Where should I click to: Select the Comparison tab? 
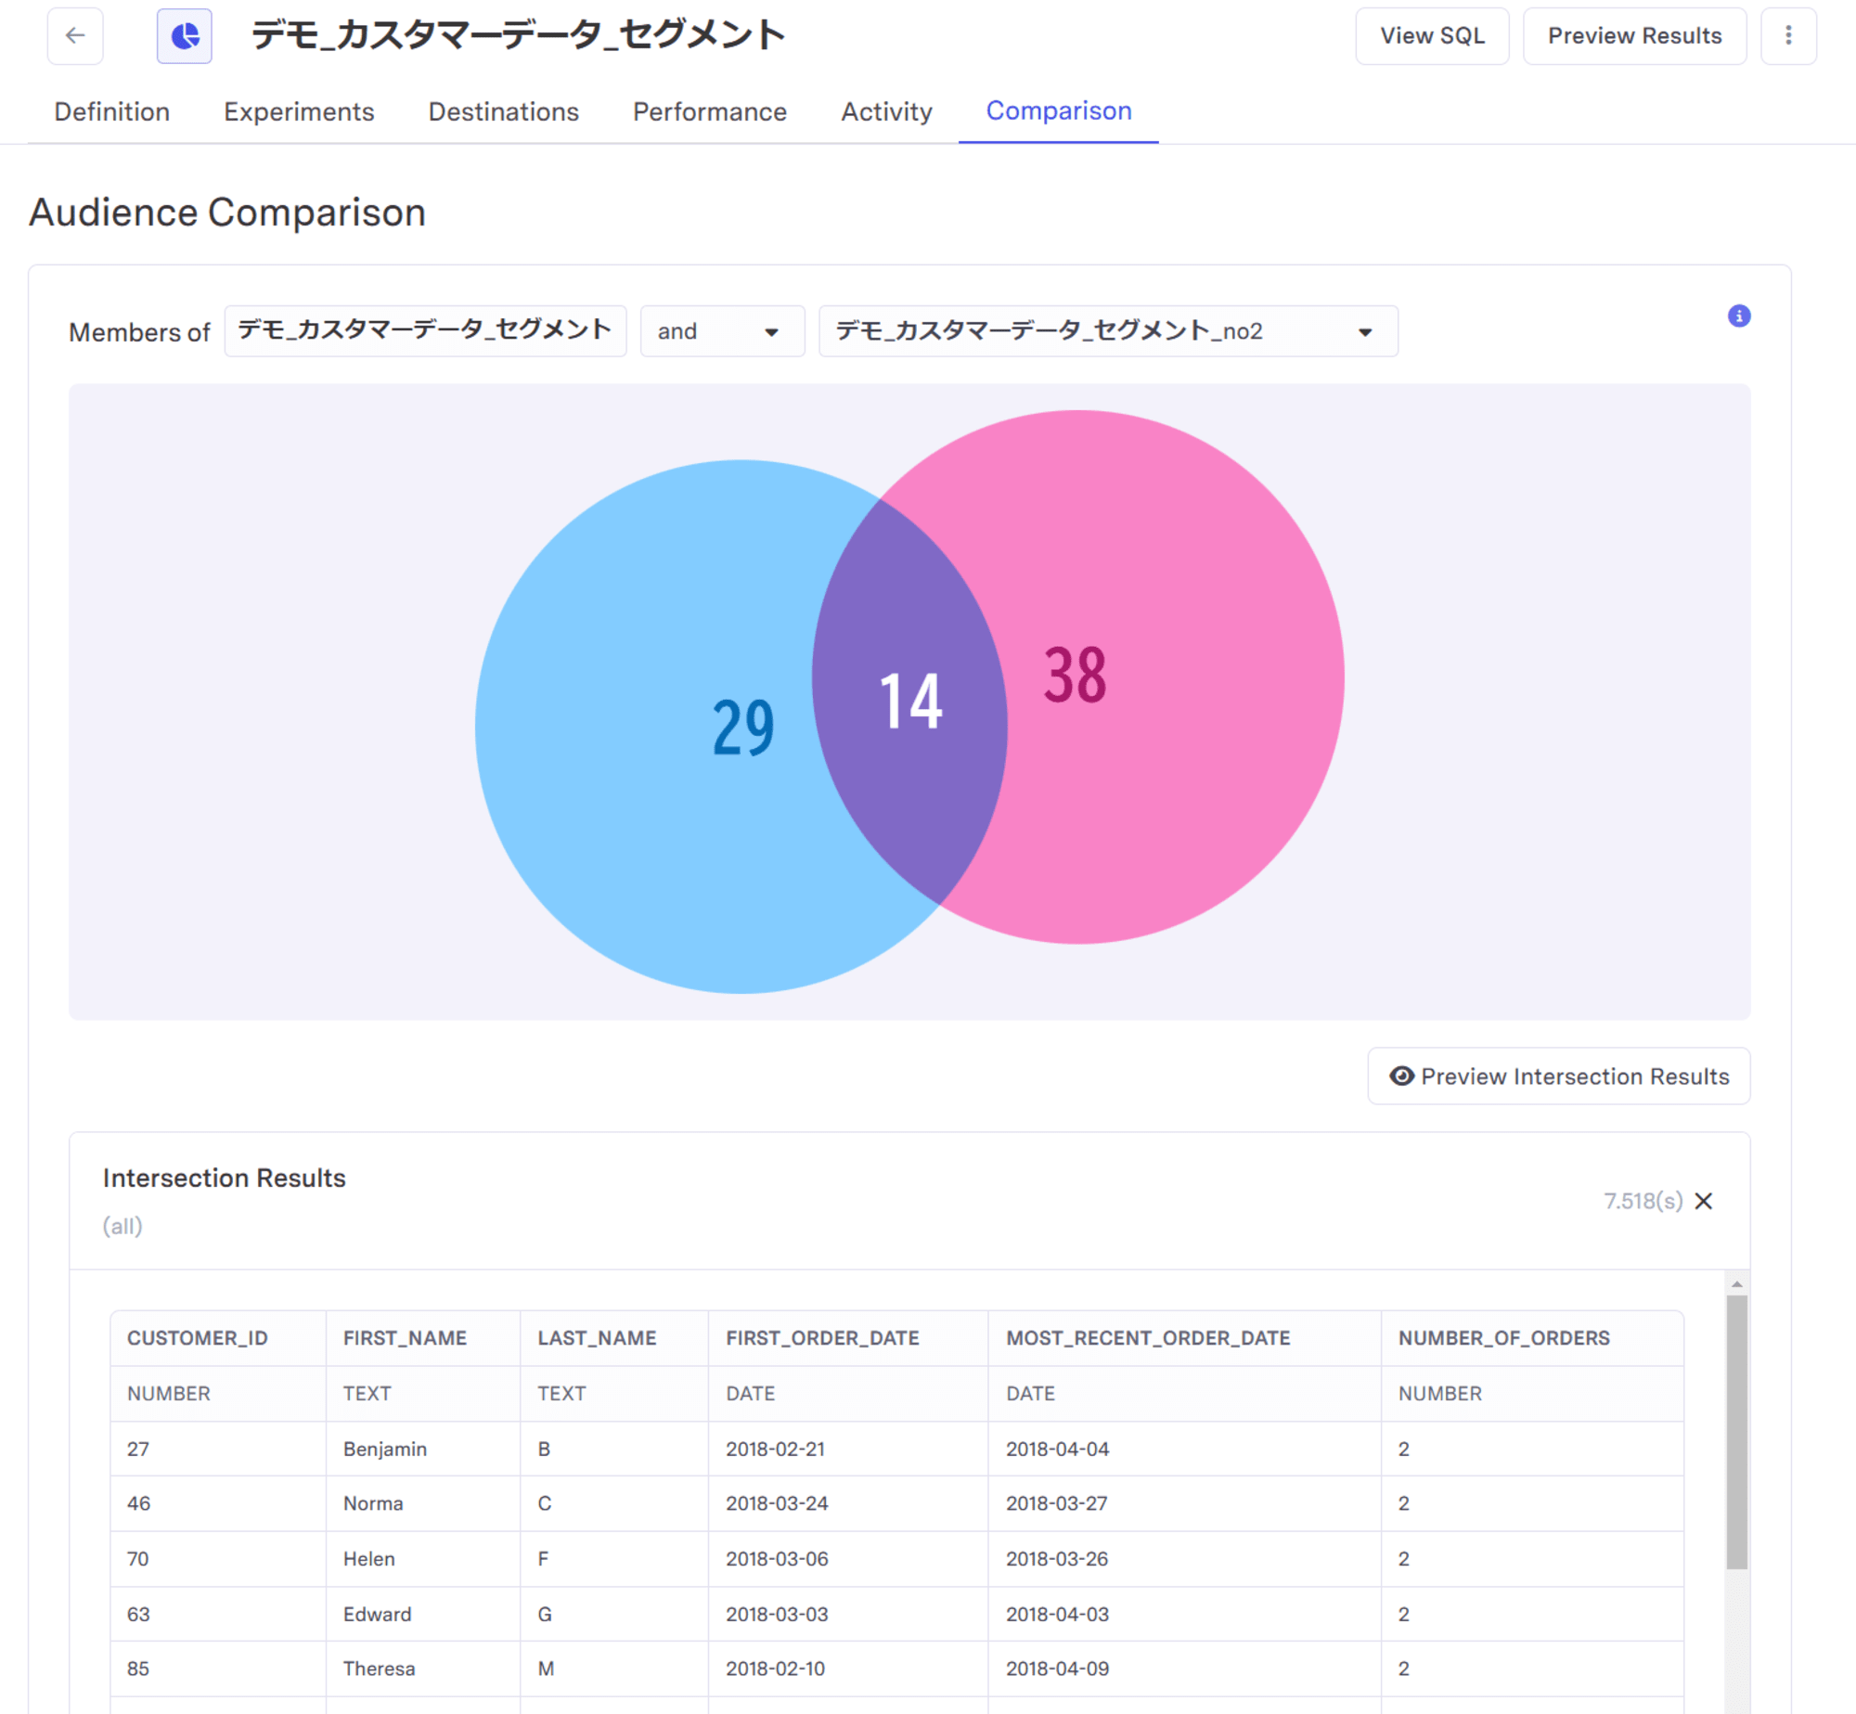[x=1059, y=111]
